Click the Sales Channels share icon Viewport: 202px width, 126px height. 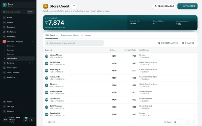coord(4,73)
